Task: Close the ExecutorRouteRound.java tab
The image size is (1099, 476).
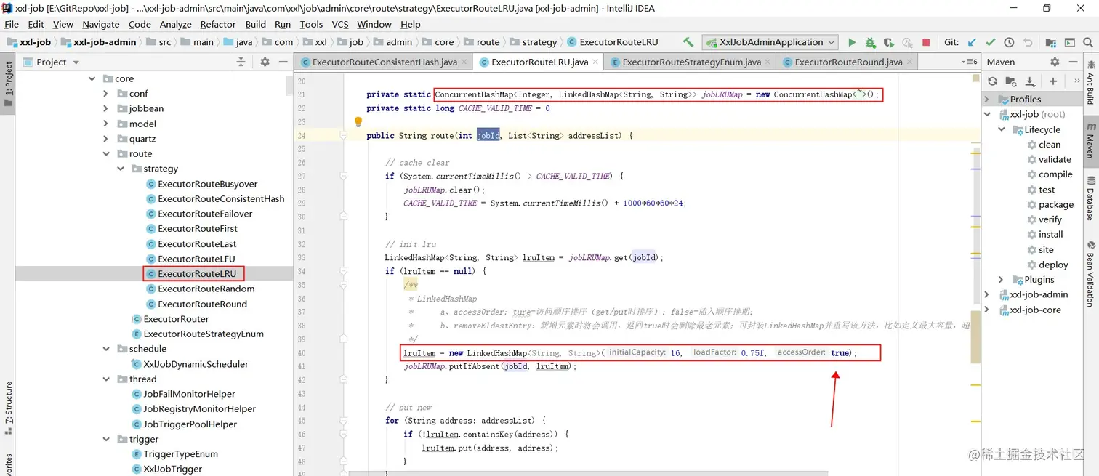Action: [x=909, y=62]
